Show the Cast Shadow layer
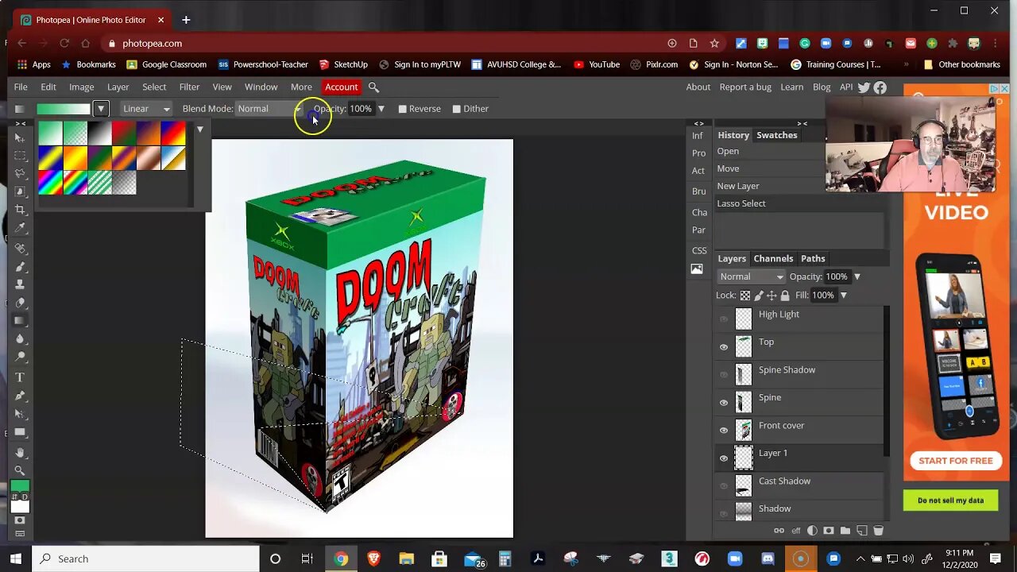 click(x=724, y=485)
